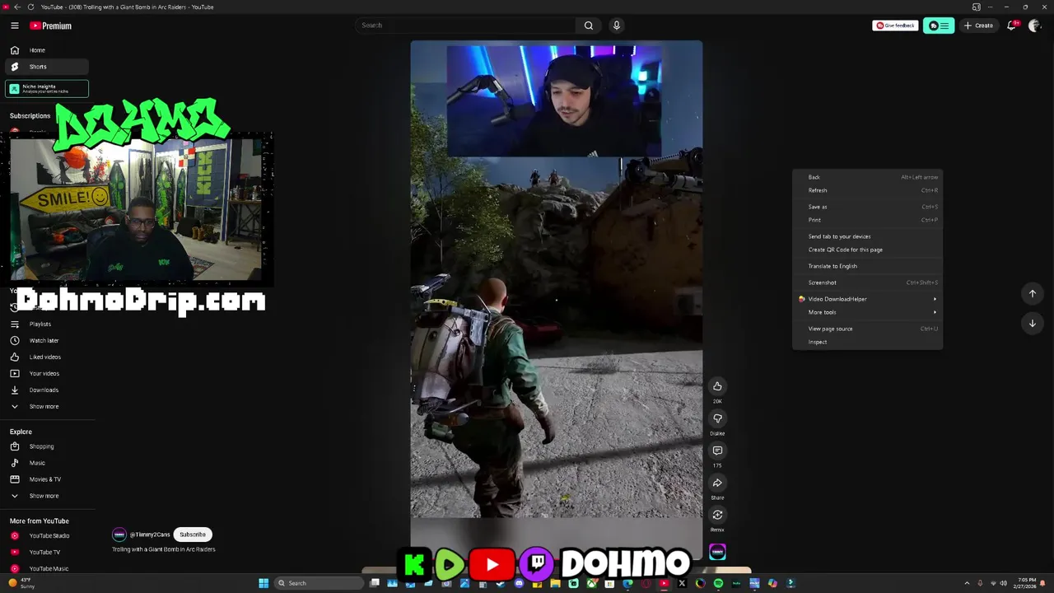This screenshot has height=593, width=1054.
Task: Open Playlists in the sidebar
Action: pos(46,324)
